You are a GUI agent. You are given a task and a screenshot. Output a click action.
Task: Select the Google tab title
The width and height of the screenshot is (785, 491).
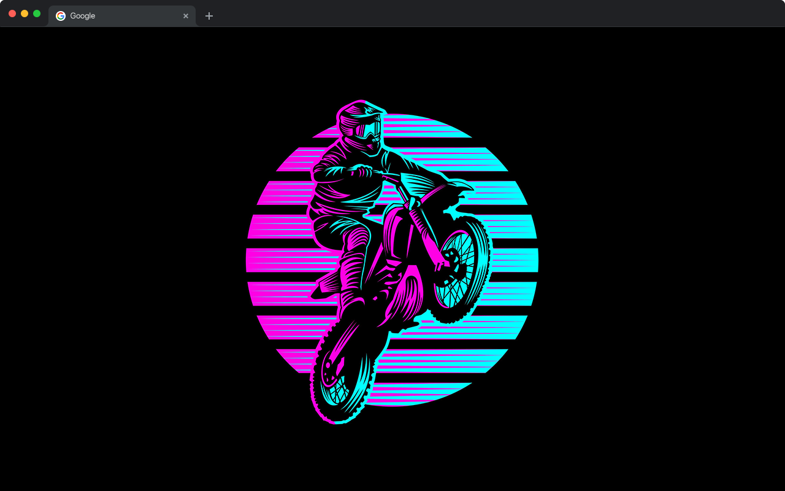[83, 16]
